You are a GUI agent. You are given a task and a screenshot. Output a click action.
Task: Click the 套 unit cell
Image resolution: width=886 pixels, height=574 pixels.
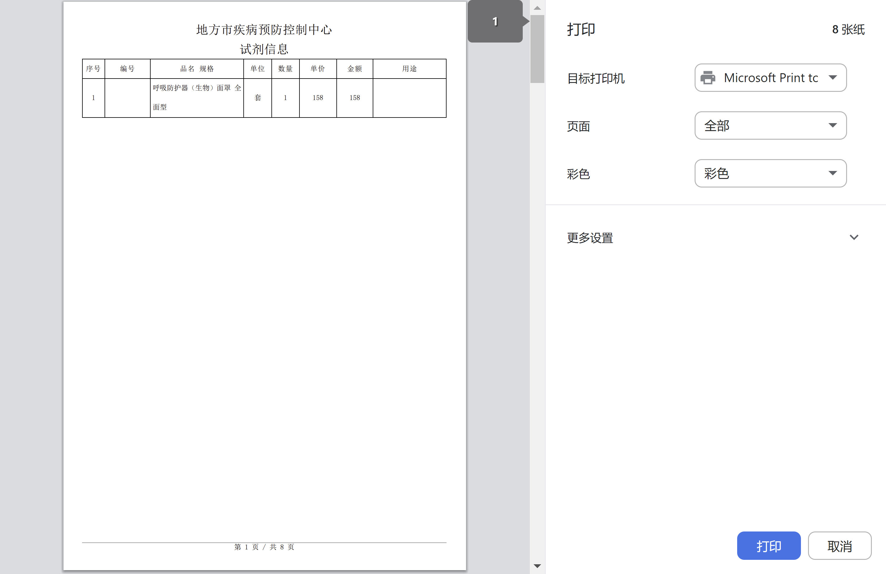click(x=258, y=97)
